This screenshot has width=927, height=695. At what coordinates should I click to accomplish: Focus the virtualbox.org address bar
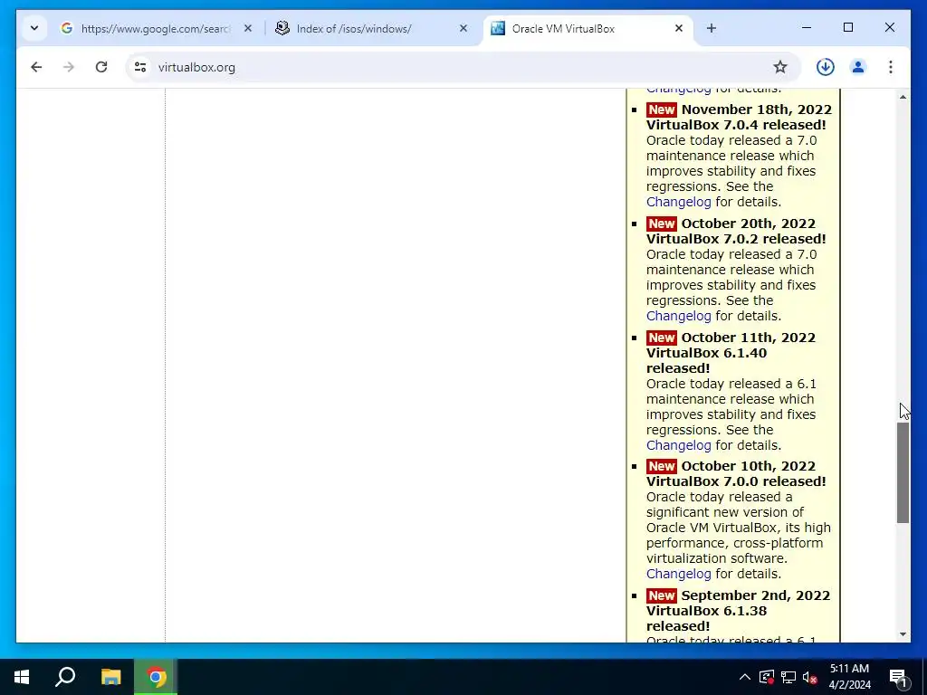(x=461, y=67)
